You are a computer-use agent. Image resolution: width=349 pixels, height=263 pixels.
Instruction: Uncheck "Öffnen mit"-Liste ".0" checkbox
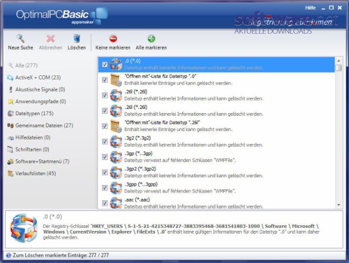coord(105,80)
